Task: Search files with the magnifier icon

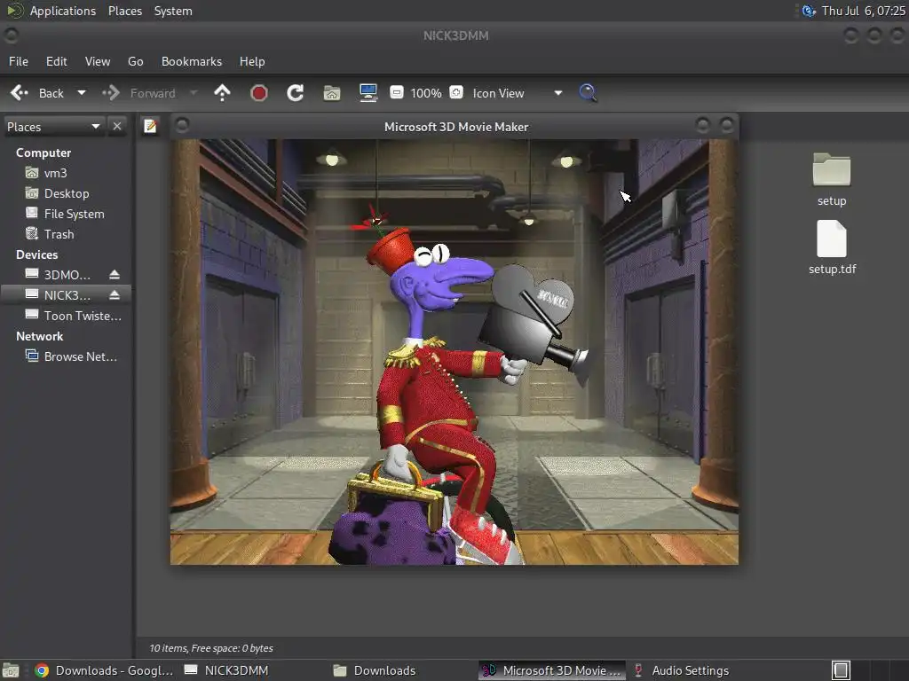Action: pyautogui.click(x=588, y=92)
